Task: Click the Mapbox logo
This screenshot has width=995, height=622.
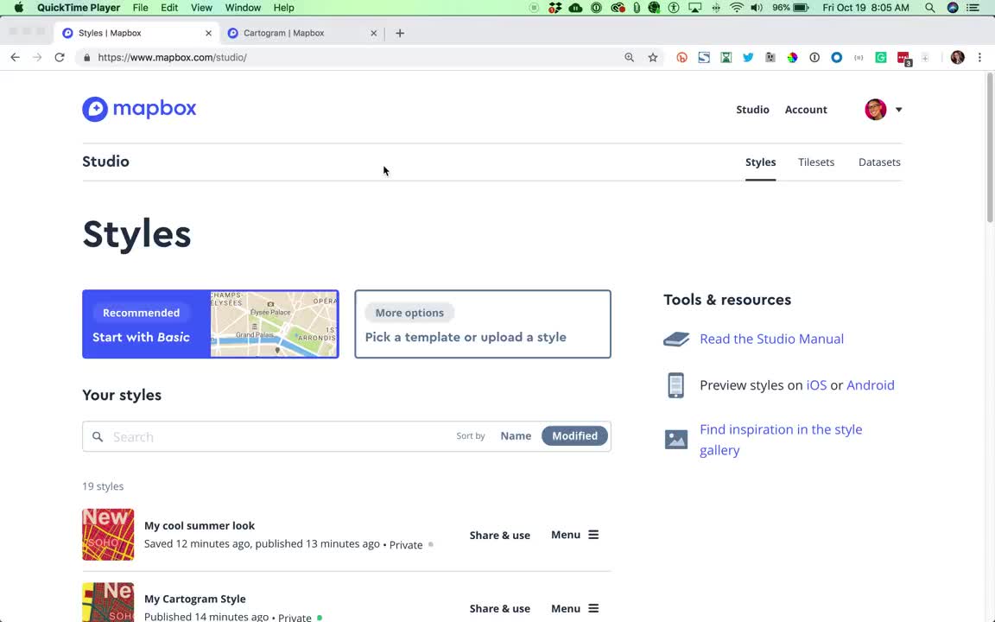Action: [139, 108]
